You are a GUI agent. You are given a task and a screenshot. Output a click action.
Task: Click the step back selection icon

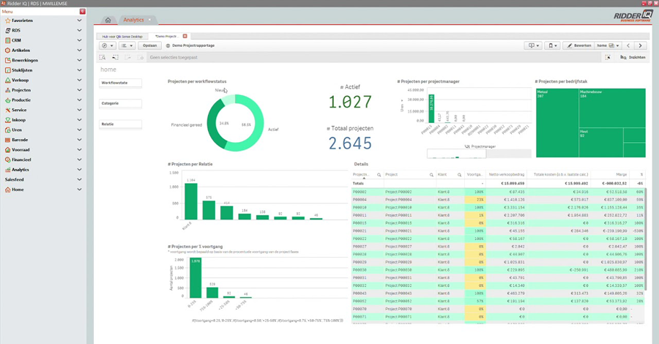[115, 57]
